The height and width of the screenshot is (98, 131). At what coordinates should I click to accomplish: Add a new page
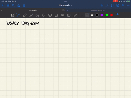coord(118,5)
